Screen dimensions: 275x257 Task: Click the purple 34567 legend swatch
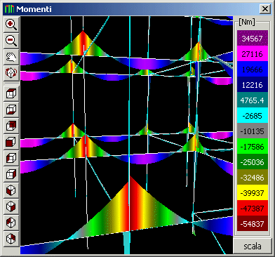pyautogui.click(x=253, y=39)
